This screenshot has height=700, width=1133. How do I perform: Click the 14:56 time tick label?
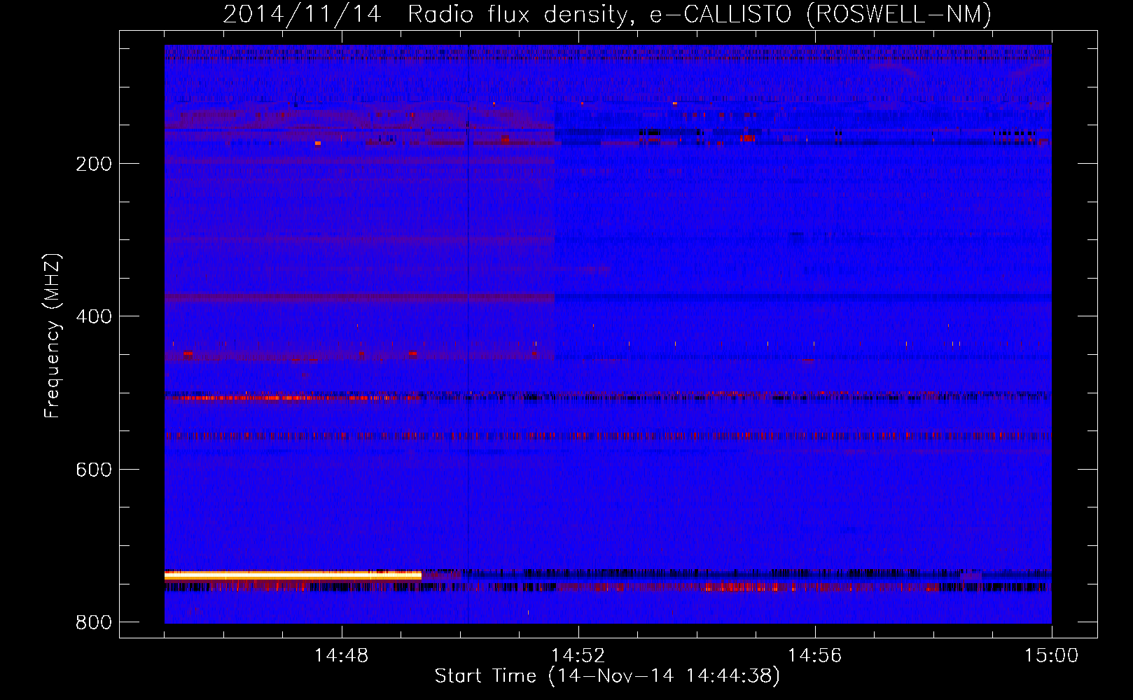[x=814, y=655]
